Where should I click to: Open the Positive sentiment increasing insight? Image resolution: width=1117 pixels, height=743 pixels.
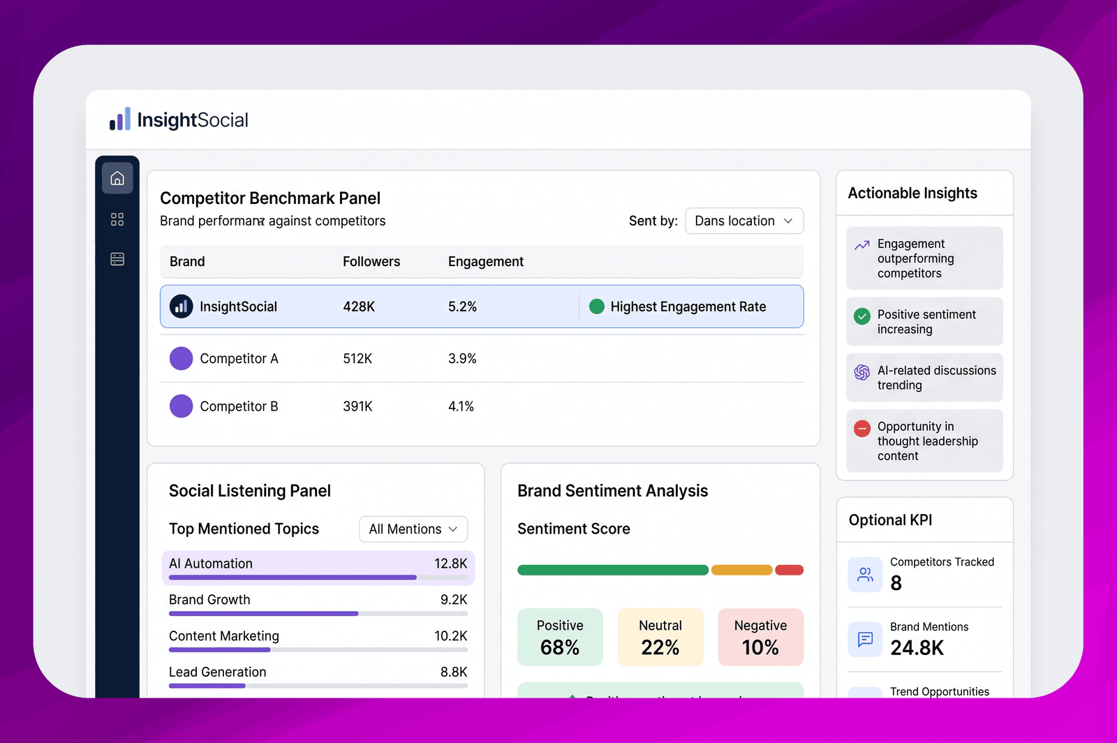(924, 321)
